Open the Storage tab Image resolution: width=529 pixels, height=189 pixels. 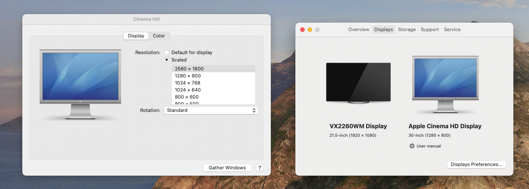(x=407, y=30)
